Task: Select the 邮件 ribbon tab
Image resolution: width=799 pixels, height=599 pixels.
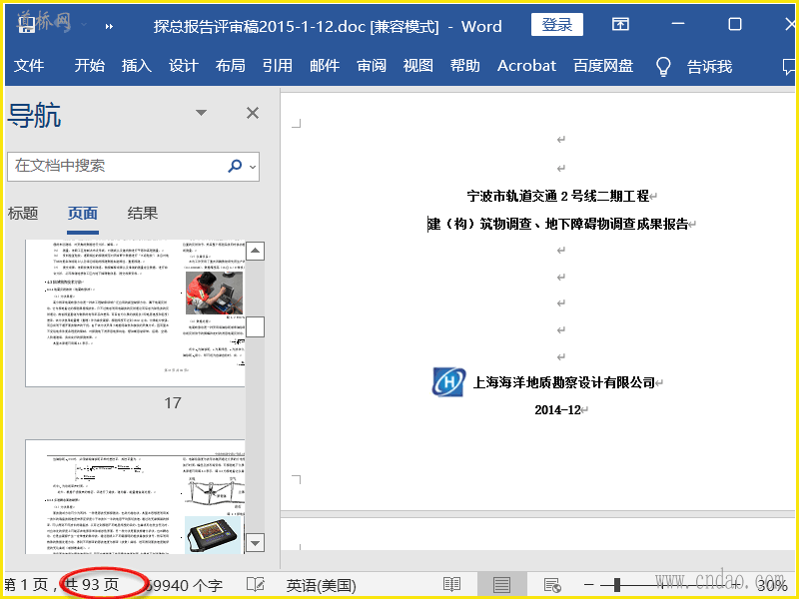Action: [325, 66]
